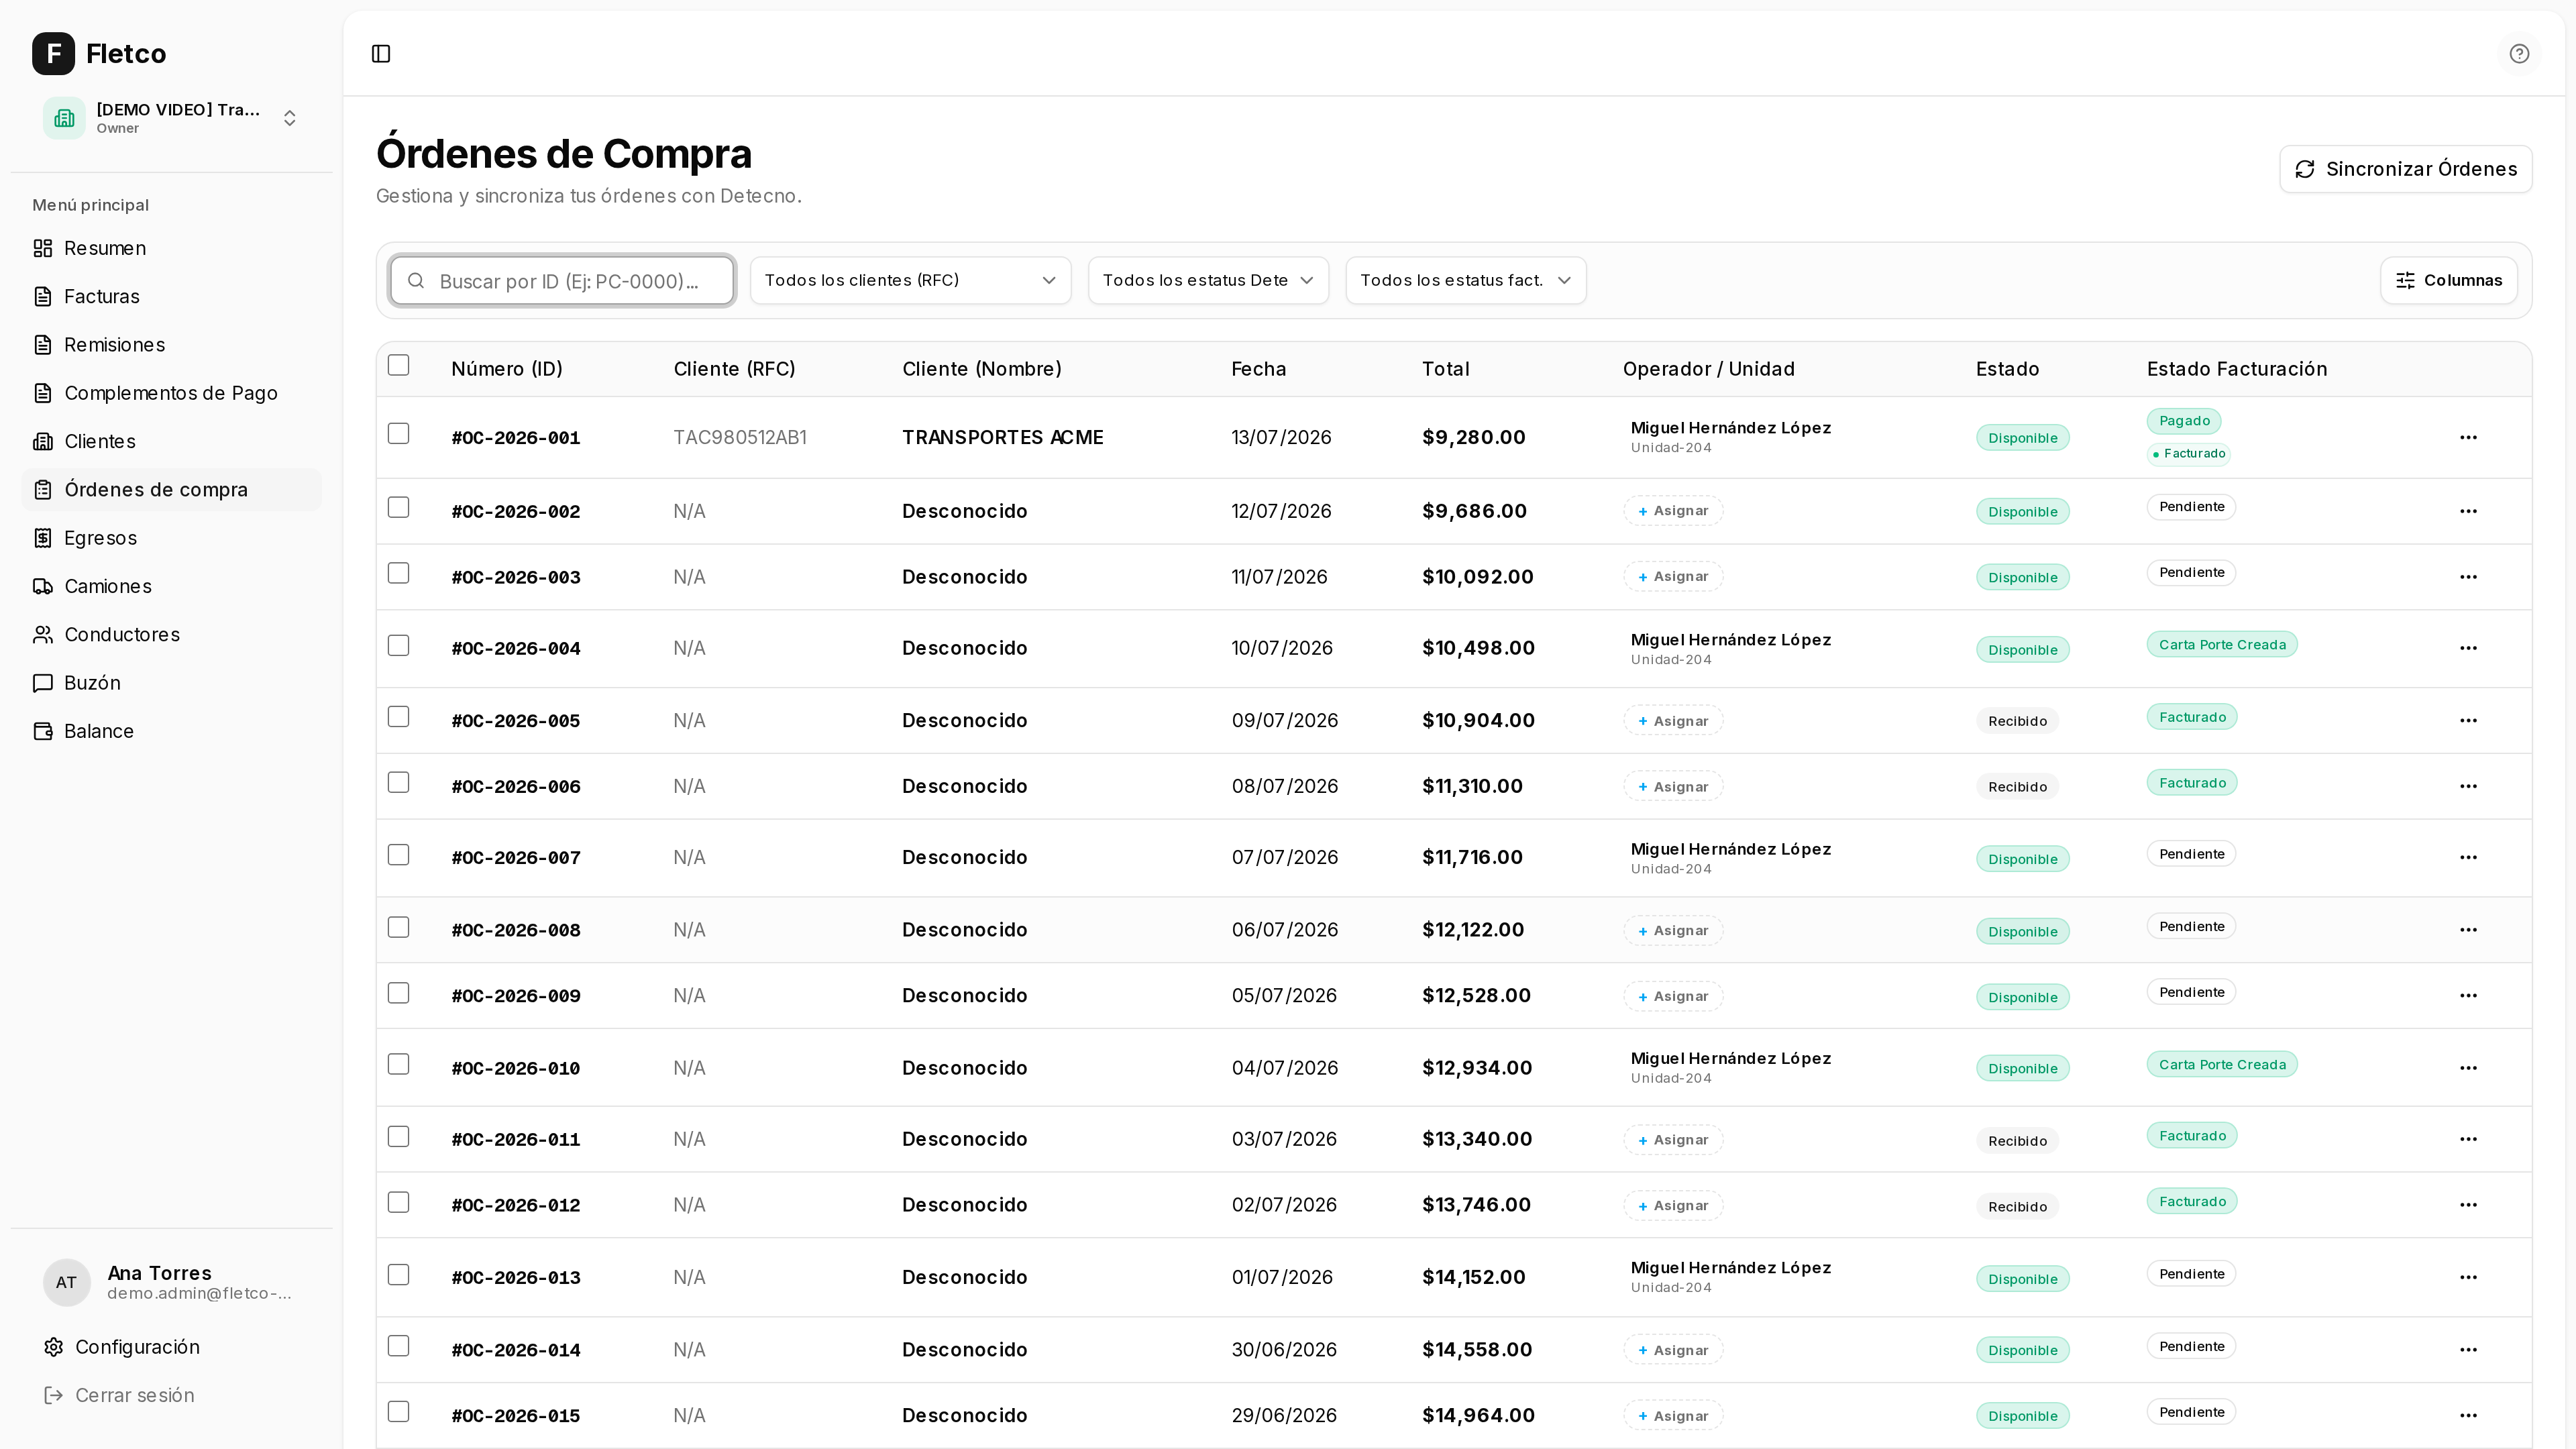The width and height of the screenshot is (2576, 1449).
Task: Click the Estado Facturación column header
Action: pyautogui.click(x=2237, y=369)
